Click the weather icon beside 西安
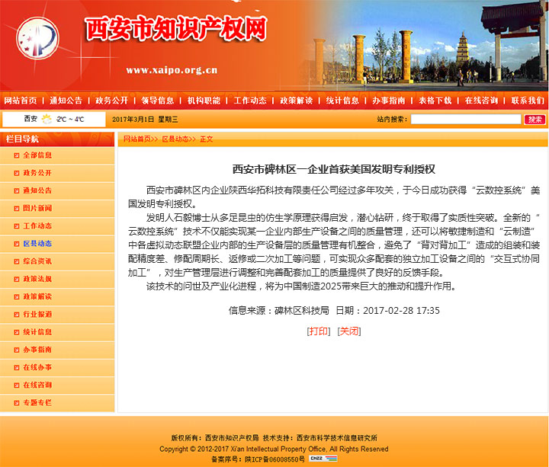Viewport: 549px width, 467px height. pos(47,119)
